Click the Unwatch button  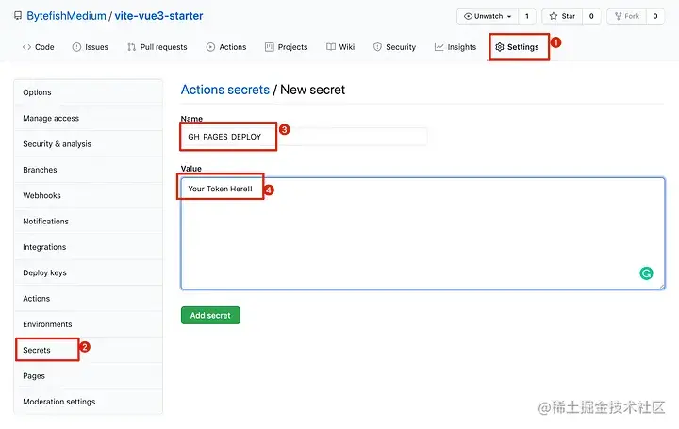[488, 16]
